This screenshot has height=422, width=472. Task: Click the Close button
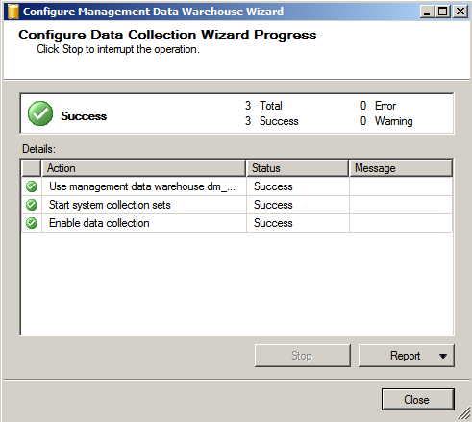pyautogui.click(x=418, y=400)
